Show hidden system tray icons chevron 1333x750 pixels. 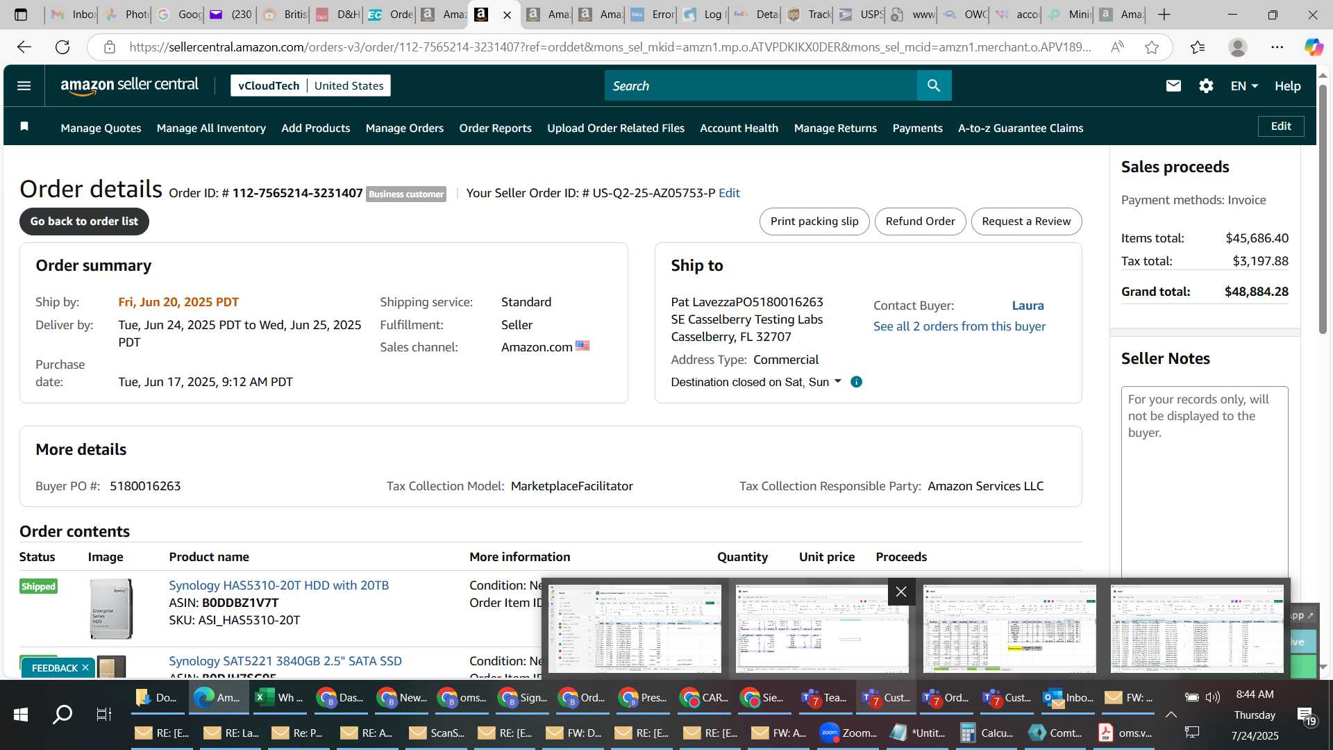(1171, 715)
